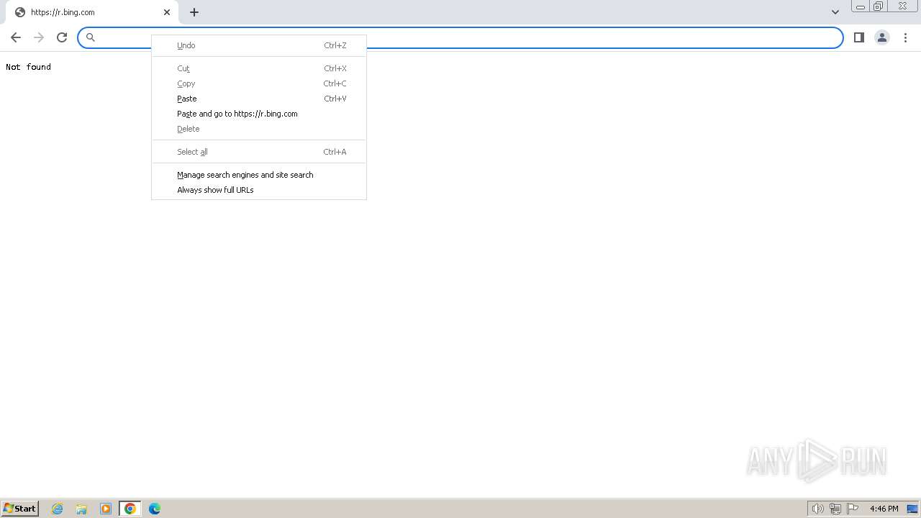Reload the page with refresh icon
The image size is (921, 518).
[x=62, y=37]
